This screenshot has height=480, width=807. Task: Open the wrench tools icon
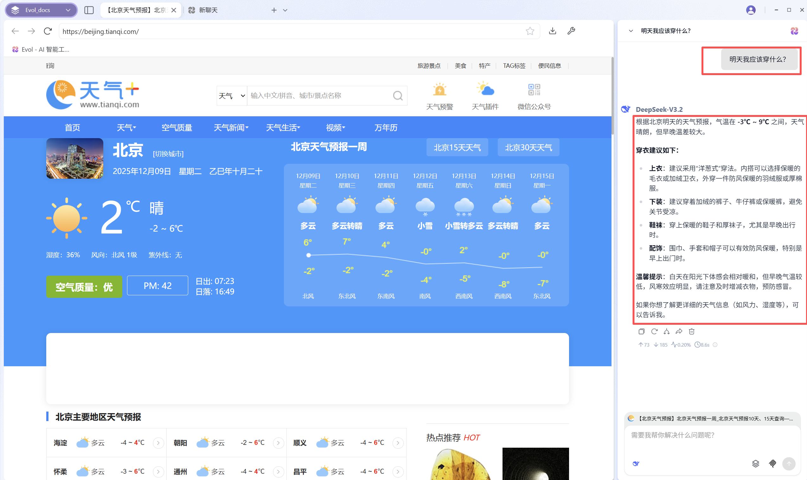(571, 31)
